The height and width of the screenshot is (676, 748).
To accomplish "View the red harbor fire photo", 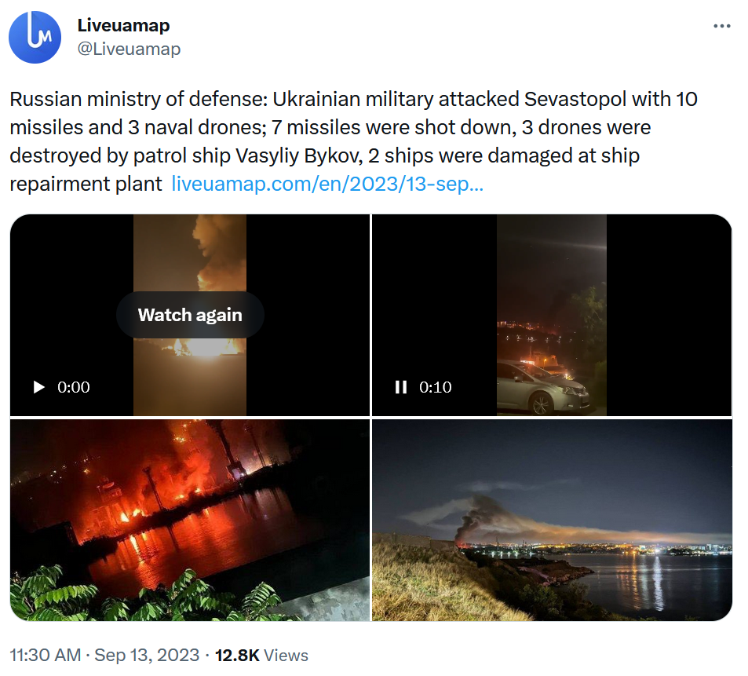I will click(x=190, y=520).
